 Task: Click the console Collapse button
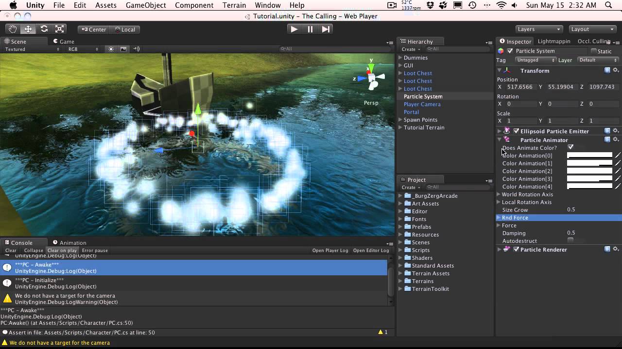(x=34, y=250)
